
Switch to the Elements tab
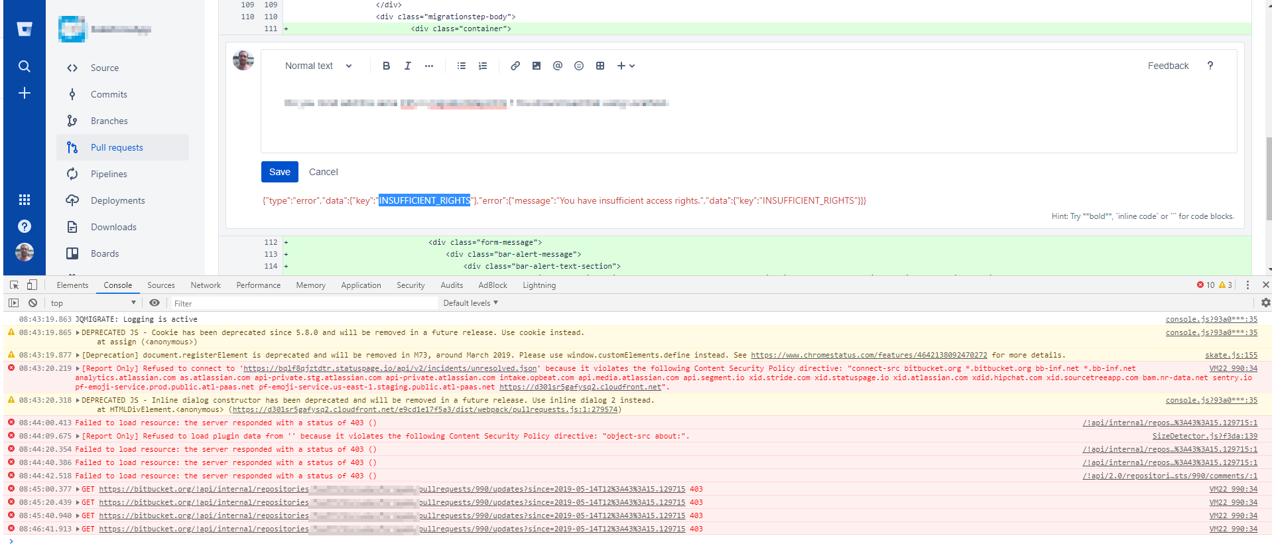pos(72,285)
